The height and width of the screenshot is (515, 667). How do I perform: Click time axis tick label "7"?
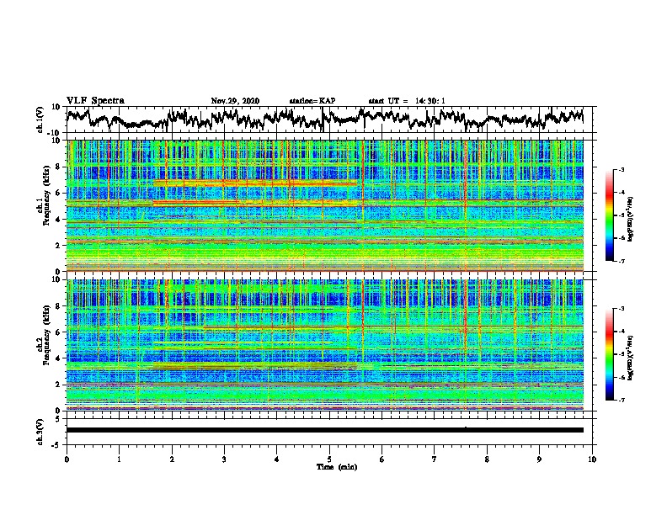(435, 459)
